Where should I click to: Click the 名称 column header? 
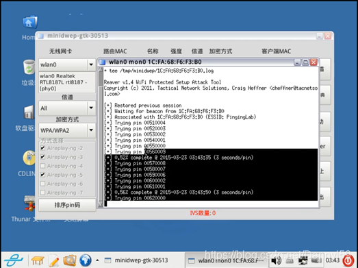[x=153, y=51]
